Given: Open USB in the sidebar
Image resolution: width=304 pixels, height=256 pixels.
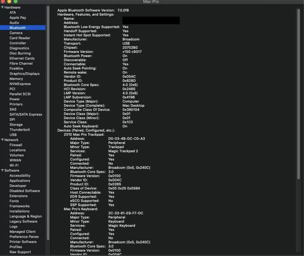Looking at the screenshot, I should pyautogui.click(x=13, y=135).
